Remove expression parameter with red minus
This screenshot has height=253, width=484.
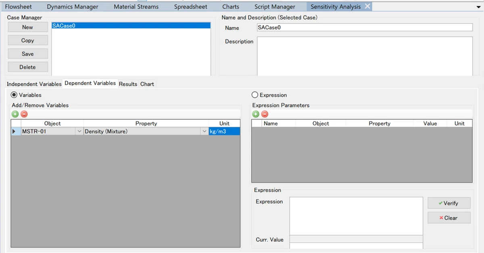click(x=265, y=114)
